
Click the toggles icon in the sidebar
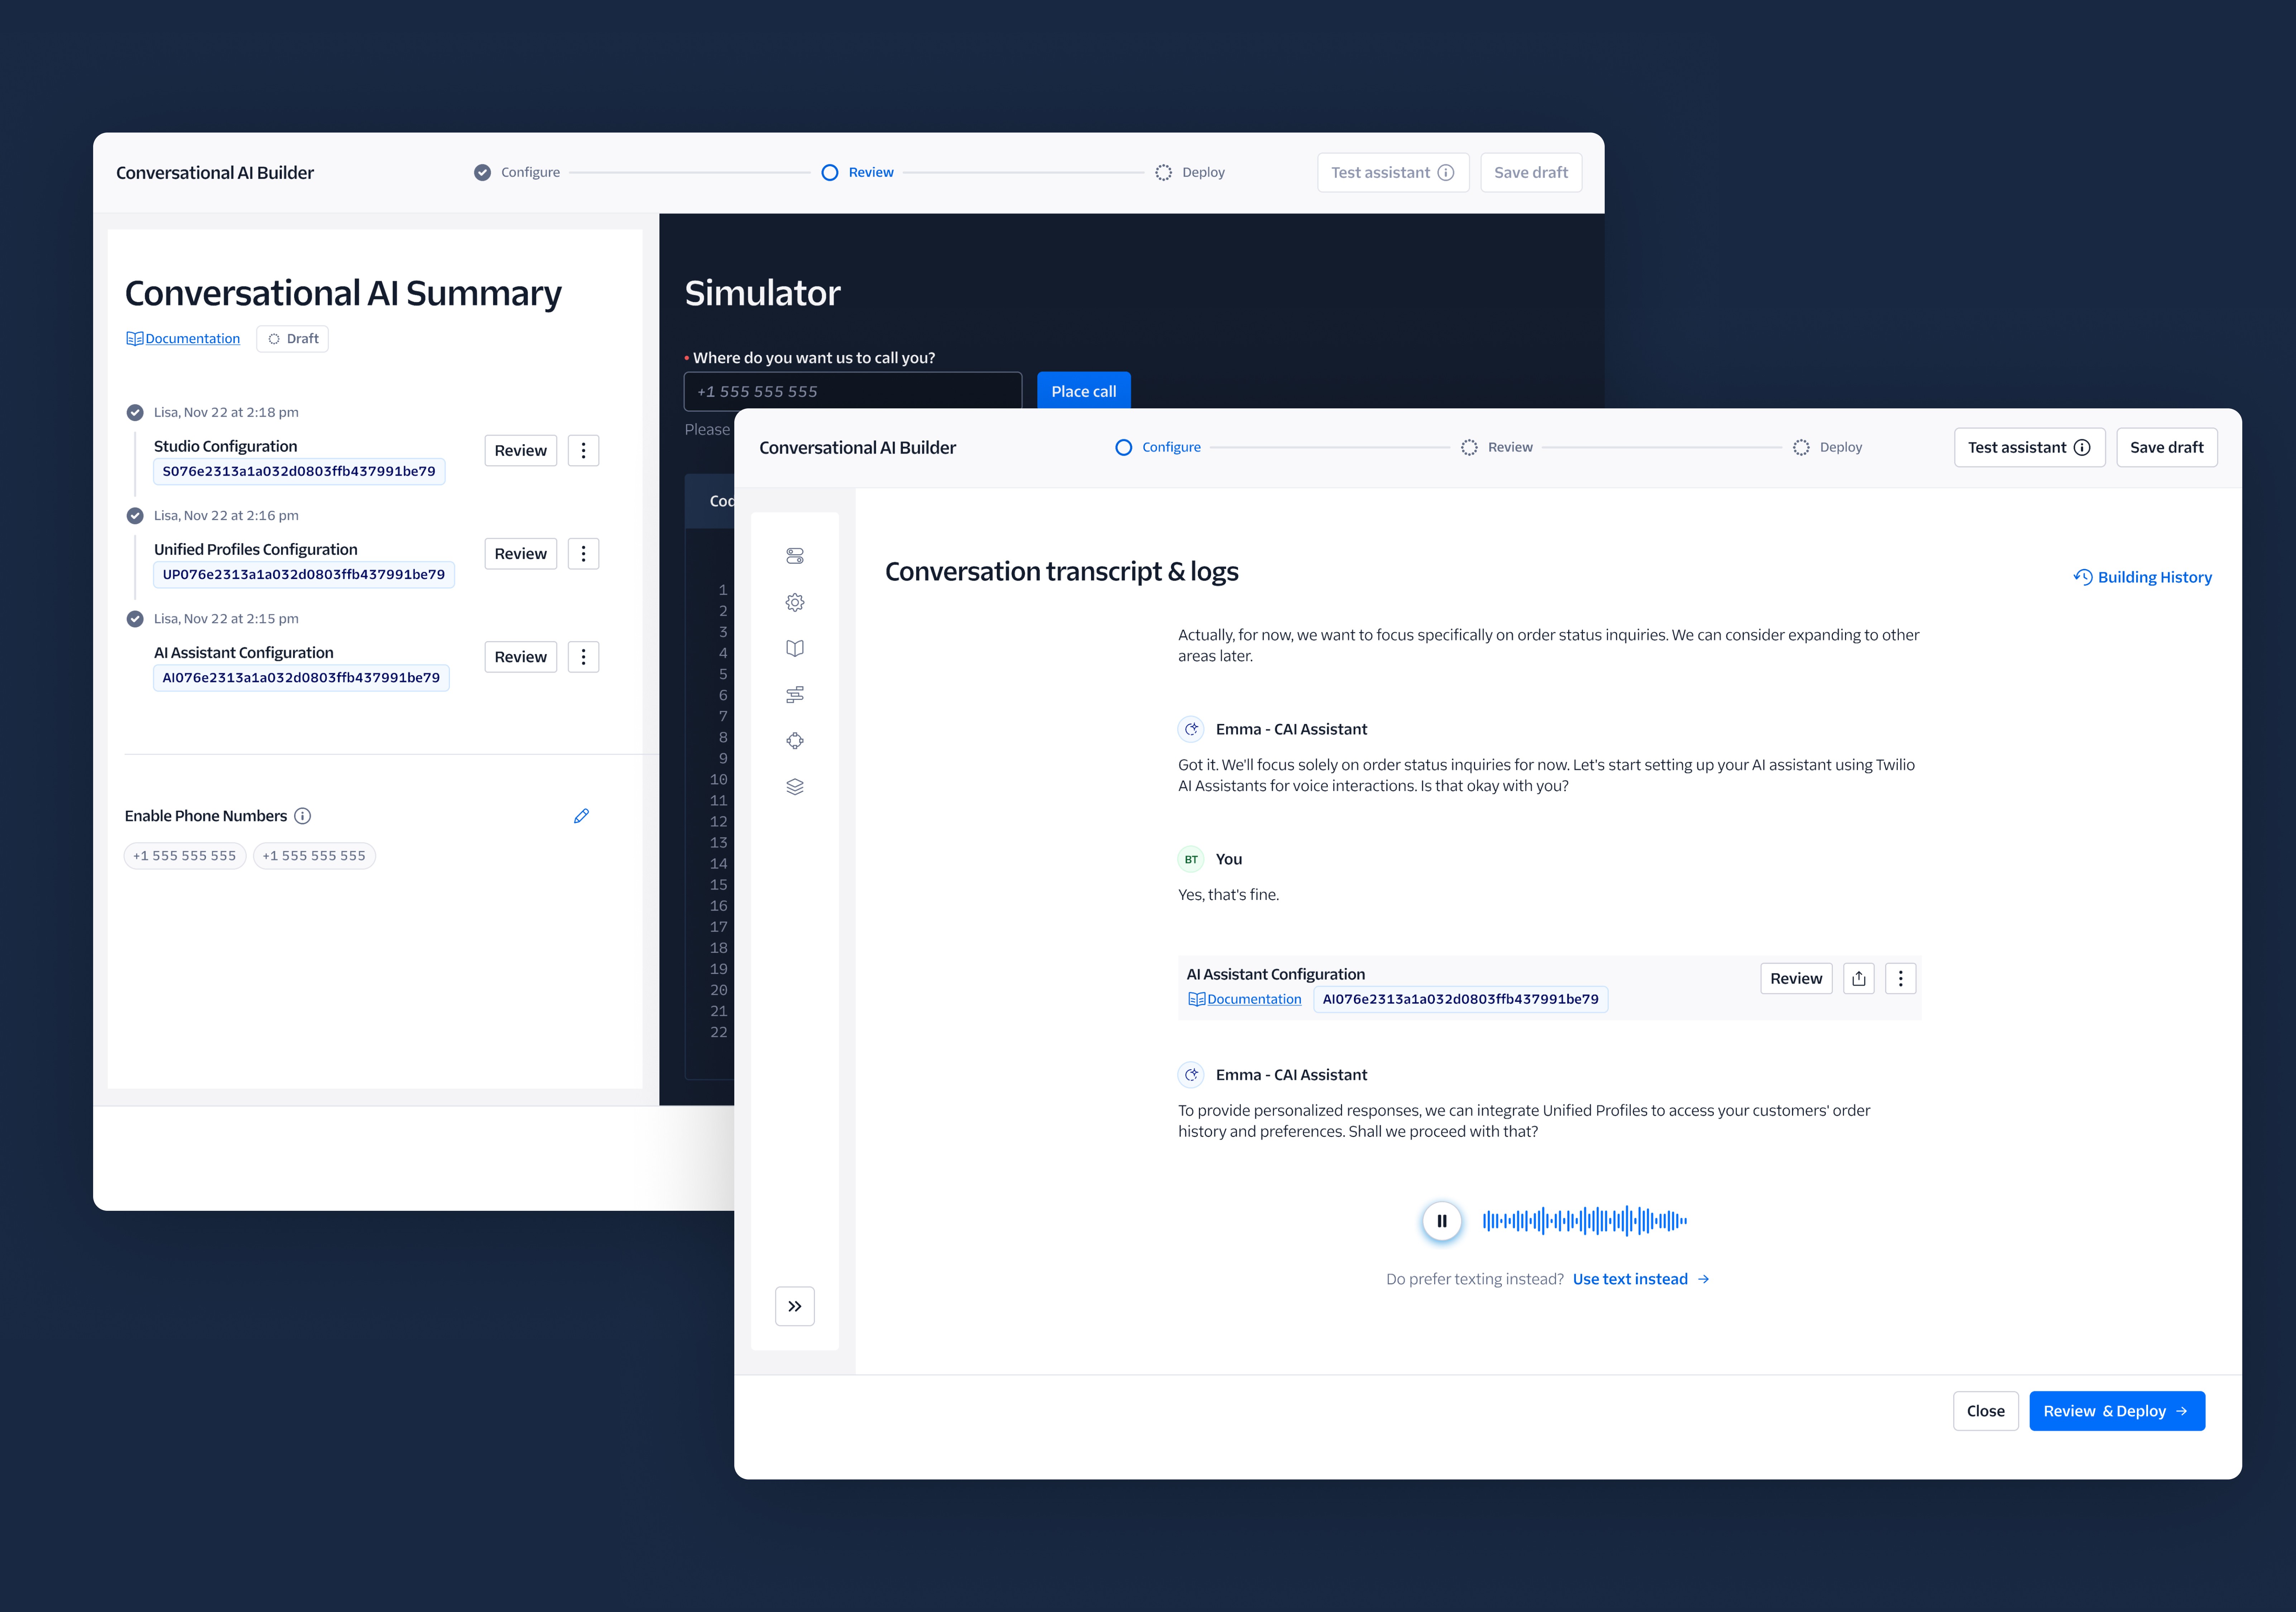pyautogui.click(x=795, y=556)
